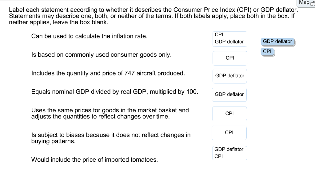
Task: Select the statement about calculating the inflation rate
Action: pyautogui.click(x=89, y=36)
